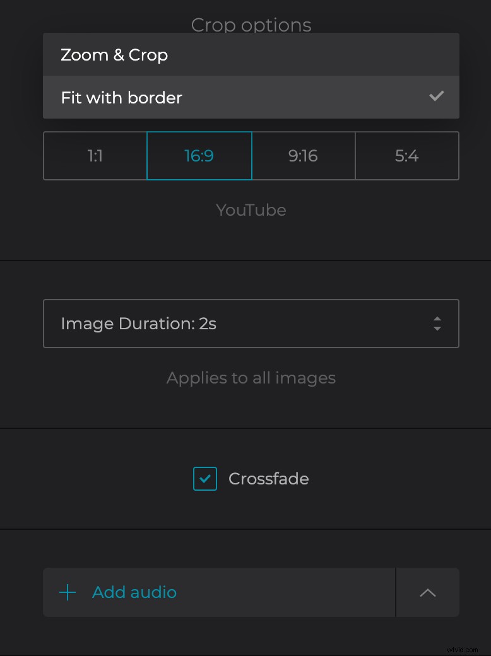Click the down arrow to decrease image duration
The height and width of the screenshot is (656, 491).
point(437,329)
